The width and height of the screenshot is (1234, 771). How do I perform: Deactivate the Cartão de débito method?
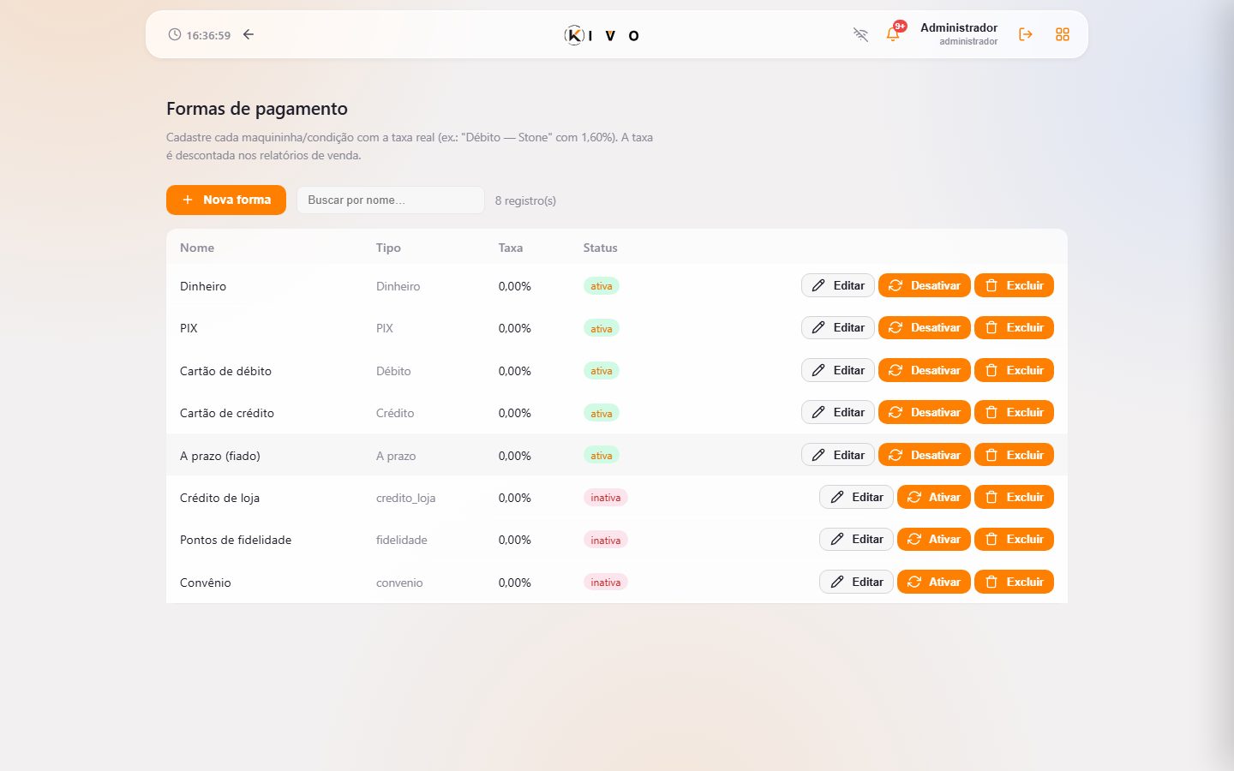(x=925, y=370)
